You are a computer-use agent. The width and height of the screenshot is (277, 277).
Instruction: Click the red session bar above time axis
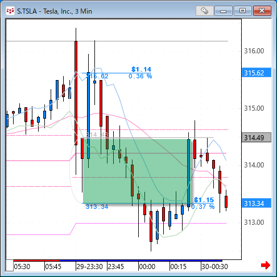(36, 261)
